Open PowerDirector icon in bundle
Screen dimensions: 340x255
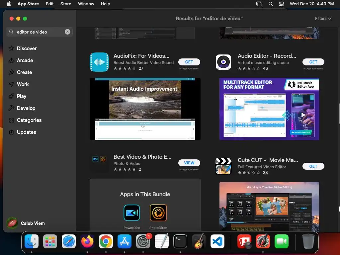tap(131, 213)
